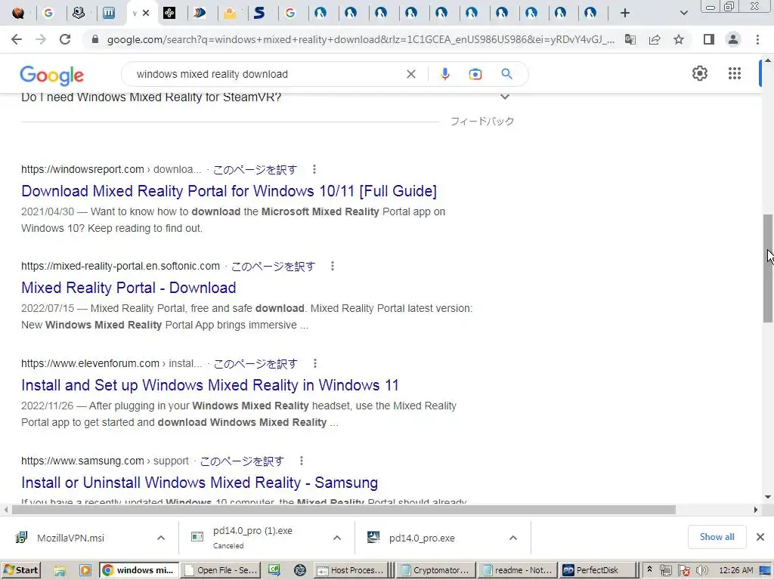This screenshot has width=774, height=580.
Task: Go back to the previous page
Action: 17,39
